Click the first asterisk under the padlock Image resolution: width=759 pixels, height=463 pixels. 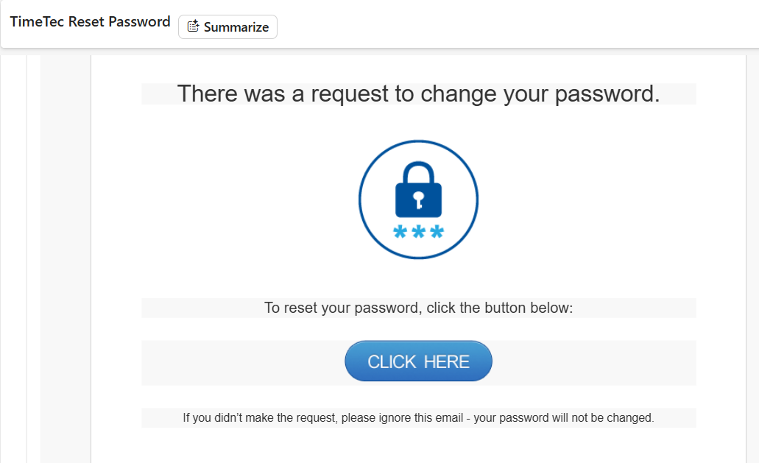pyautogui.click(x=400, y=233)
